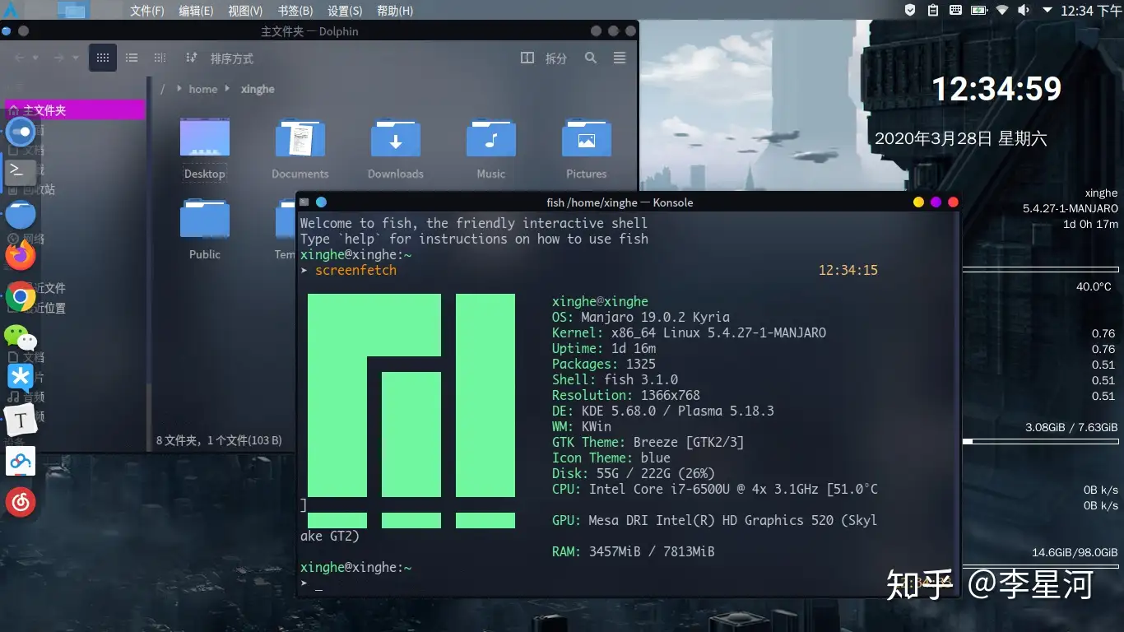Open the Arch-style application launcher logo
Screen dimensions: 1124x632
9,11
